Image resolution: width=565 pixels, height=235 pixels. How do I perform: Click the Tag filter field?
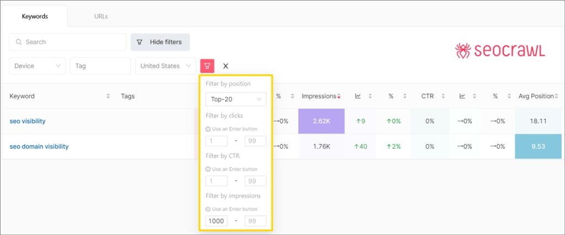(100, 66)
